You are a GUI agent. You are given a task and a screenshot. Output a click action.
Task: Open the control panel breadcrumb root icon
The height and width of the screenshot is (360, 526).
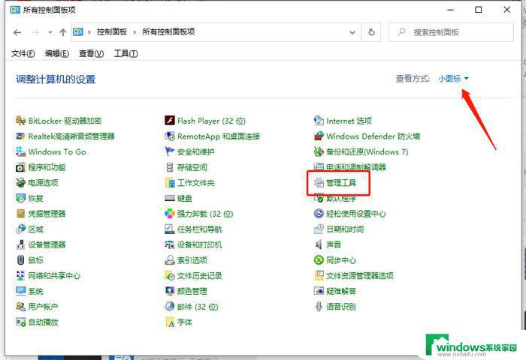point(78,32)
